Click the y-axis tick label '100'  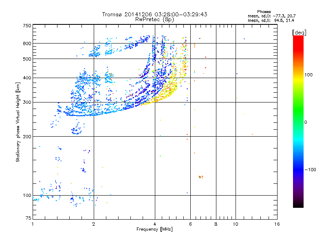pos(27,195)
